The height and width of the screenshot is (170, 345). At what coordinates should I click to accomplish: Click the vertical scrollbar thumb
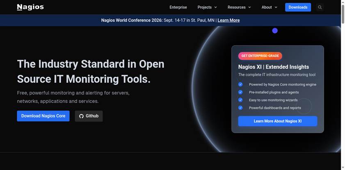pyautogui.click(x=343, y=14)
